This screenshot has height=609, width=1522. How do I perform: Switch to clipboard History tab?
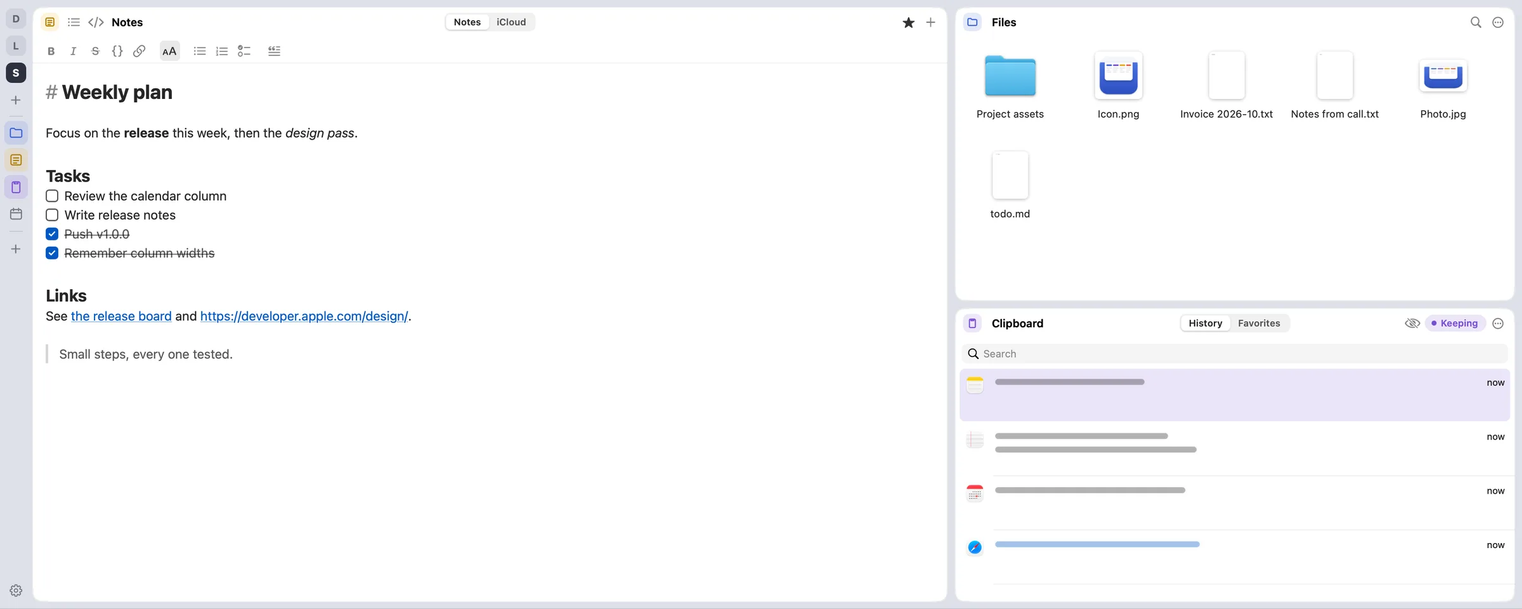(x=1205, y=324)
